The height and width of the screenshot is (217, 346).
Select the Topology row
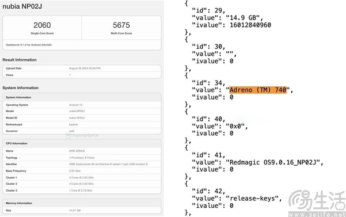click(82, 158)
